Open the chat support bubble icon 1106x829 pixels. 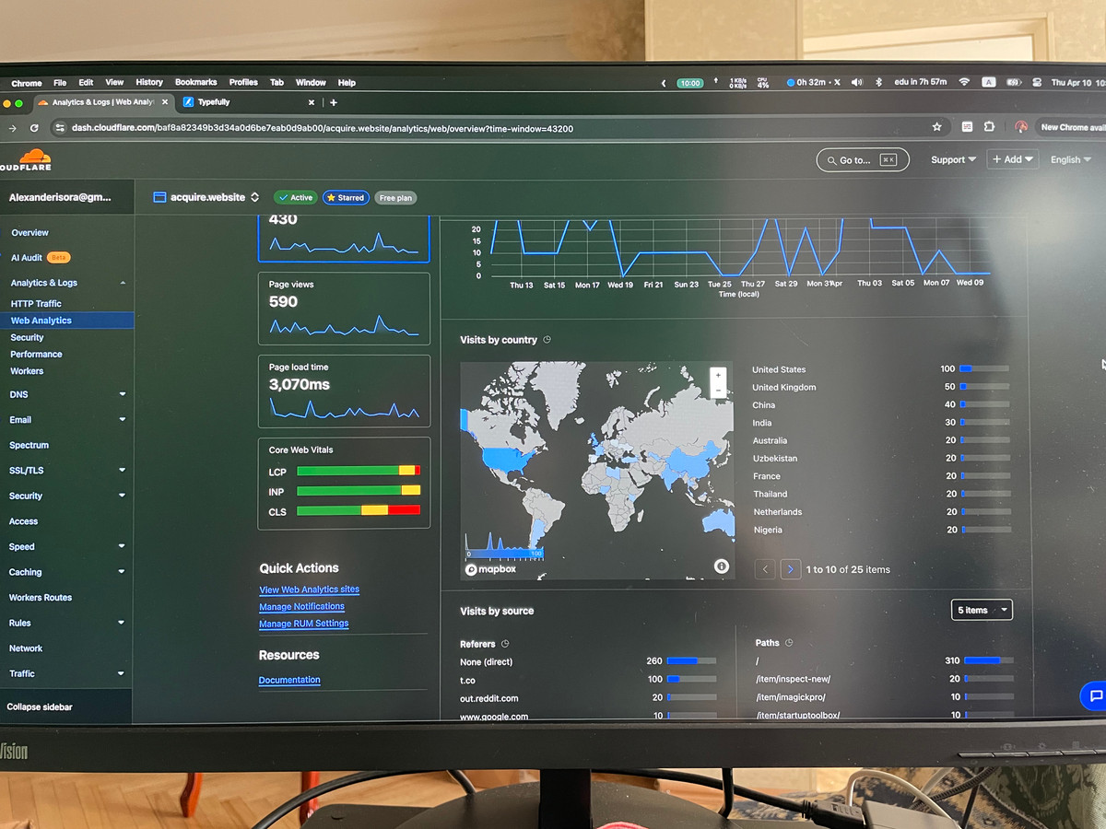click(1093, 695)
